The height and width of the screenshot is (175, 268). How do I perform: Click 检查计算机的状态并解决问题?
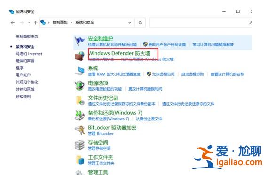112,44
